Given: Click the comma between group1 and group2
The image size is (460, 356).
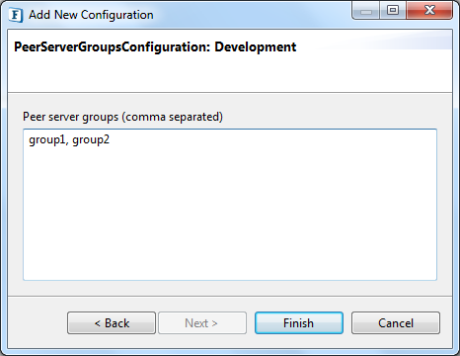Looking at the screenshot, I should coord(67,143).
